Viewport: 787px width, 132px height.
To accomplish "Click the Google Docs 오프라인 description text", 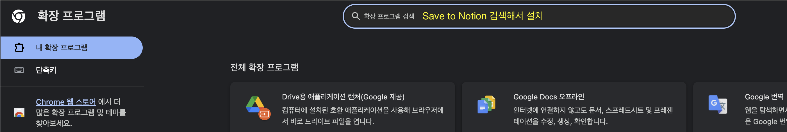I will (593, 116).
